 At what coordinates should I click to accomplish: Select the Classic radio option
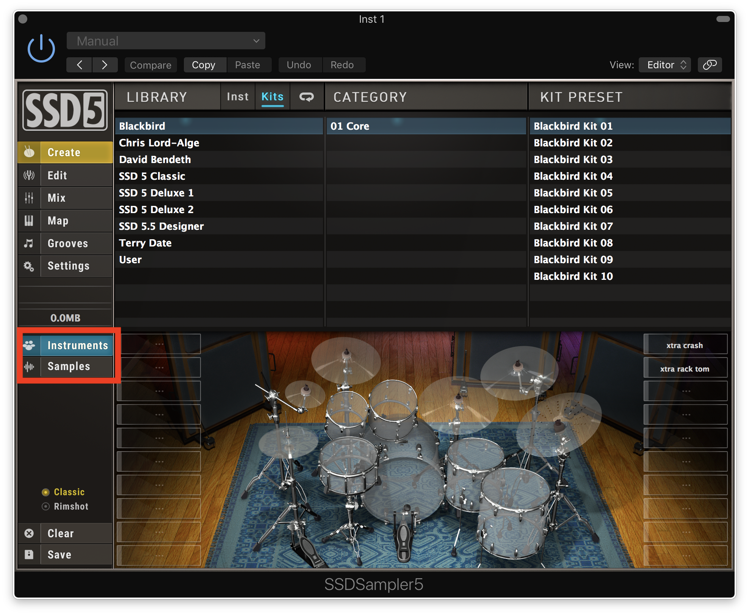click(x=63, y=492)
